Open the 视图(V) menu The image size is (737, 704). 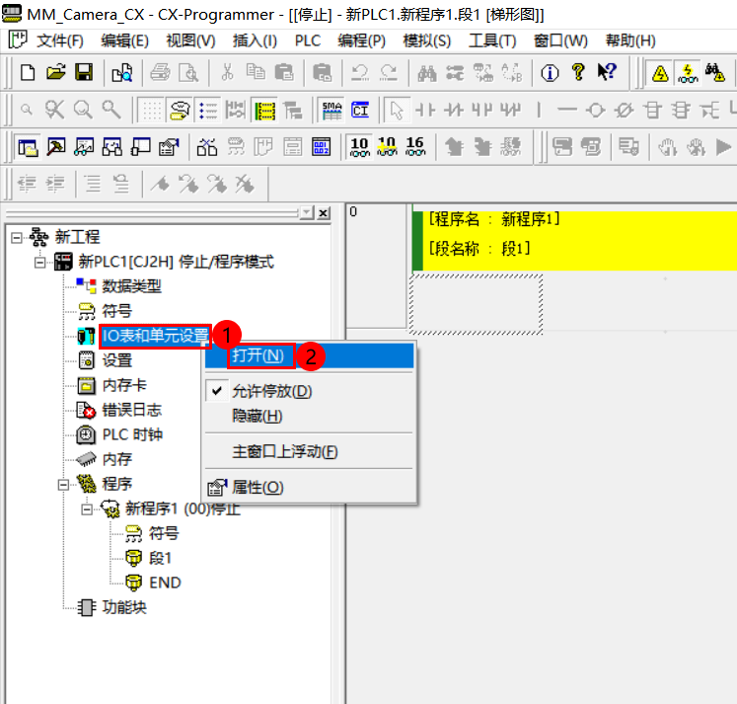(x=190, y=40)
